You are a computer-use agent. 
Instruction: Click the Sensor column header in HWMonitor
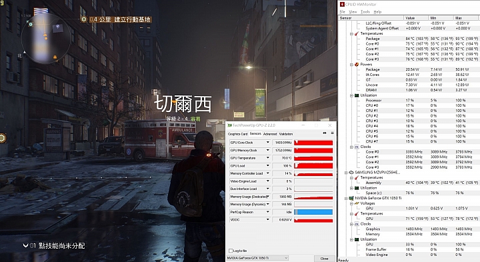pos(371,18)
